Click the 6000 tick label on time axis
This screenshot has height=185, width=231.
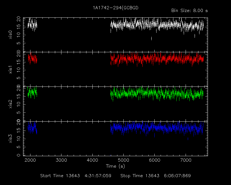[155, 160]
